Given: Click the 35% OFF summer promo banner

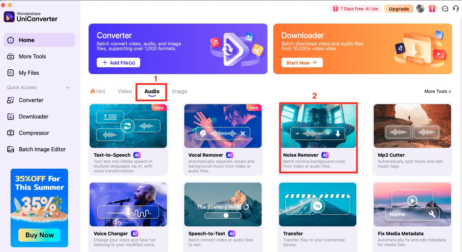Looking at the screenshot, I should tap(39, 208).
